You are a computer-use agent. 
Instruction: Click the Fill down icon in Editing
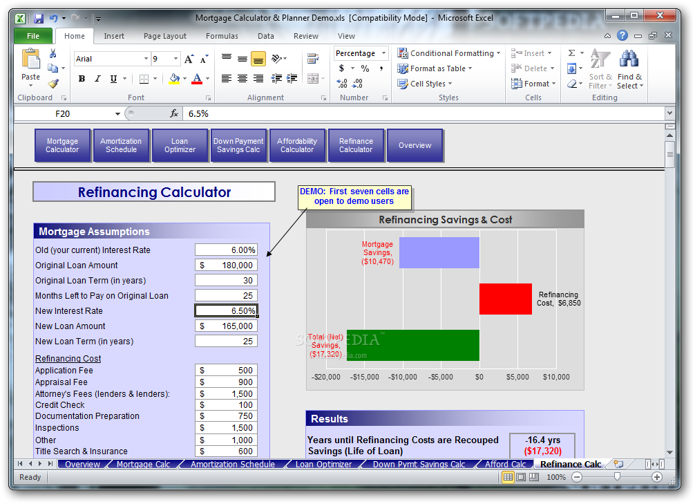pyautogui.click(x=571, y=68)
